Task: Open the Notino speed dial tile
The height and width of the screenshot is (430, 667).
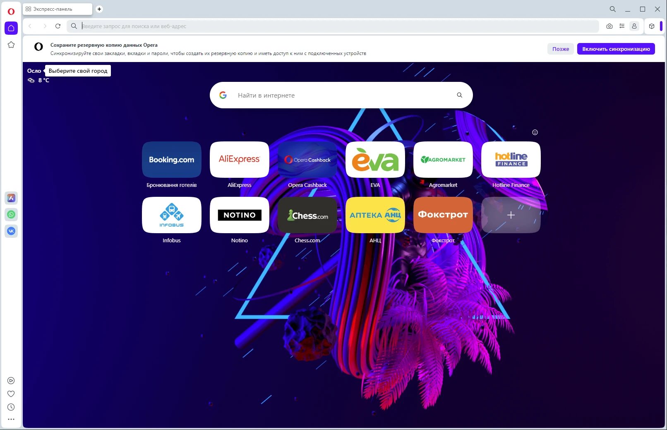Action: (x=240, y=215)
